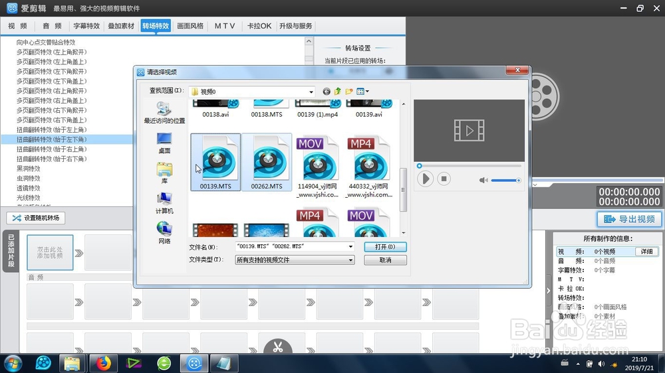Viewport: 665px width, 373px height.
Task: Click the preview progress slider handle
Action: tap(420, 166)
